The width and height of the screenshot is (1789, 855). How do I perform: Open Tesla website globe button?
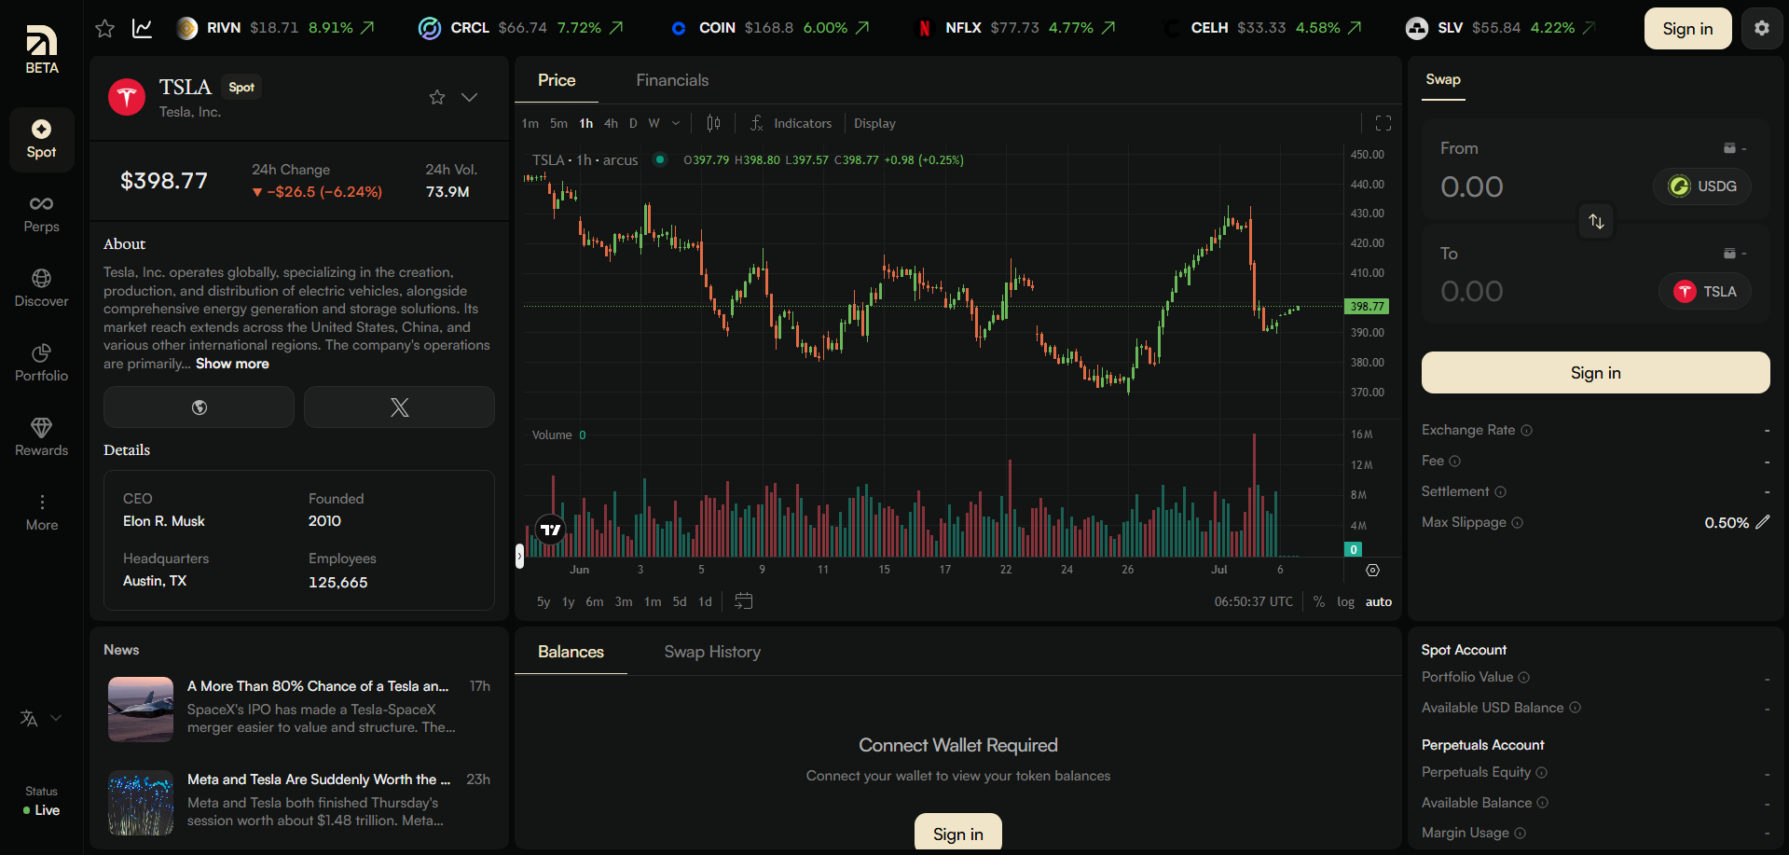(x=199, y=407)
